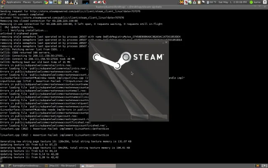
Task: Click the 'Update Complete.' line in the terminal
Action: 17,27
